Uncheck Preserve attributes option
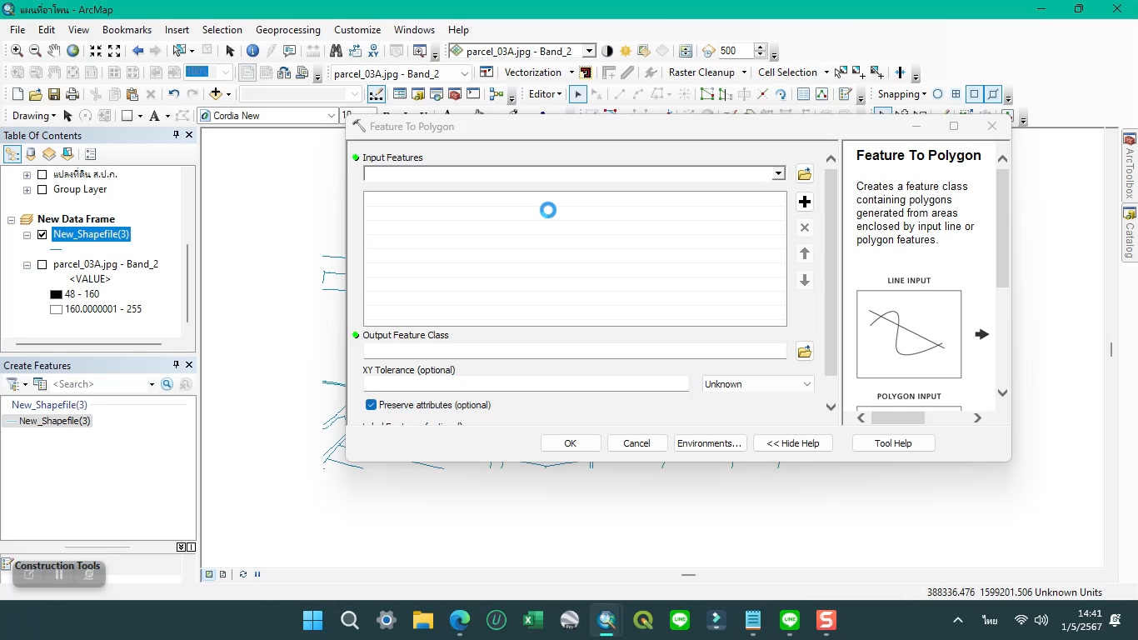 (x=372, y=405)
